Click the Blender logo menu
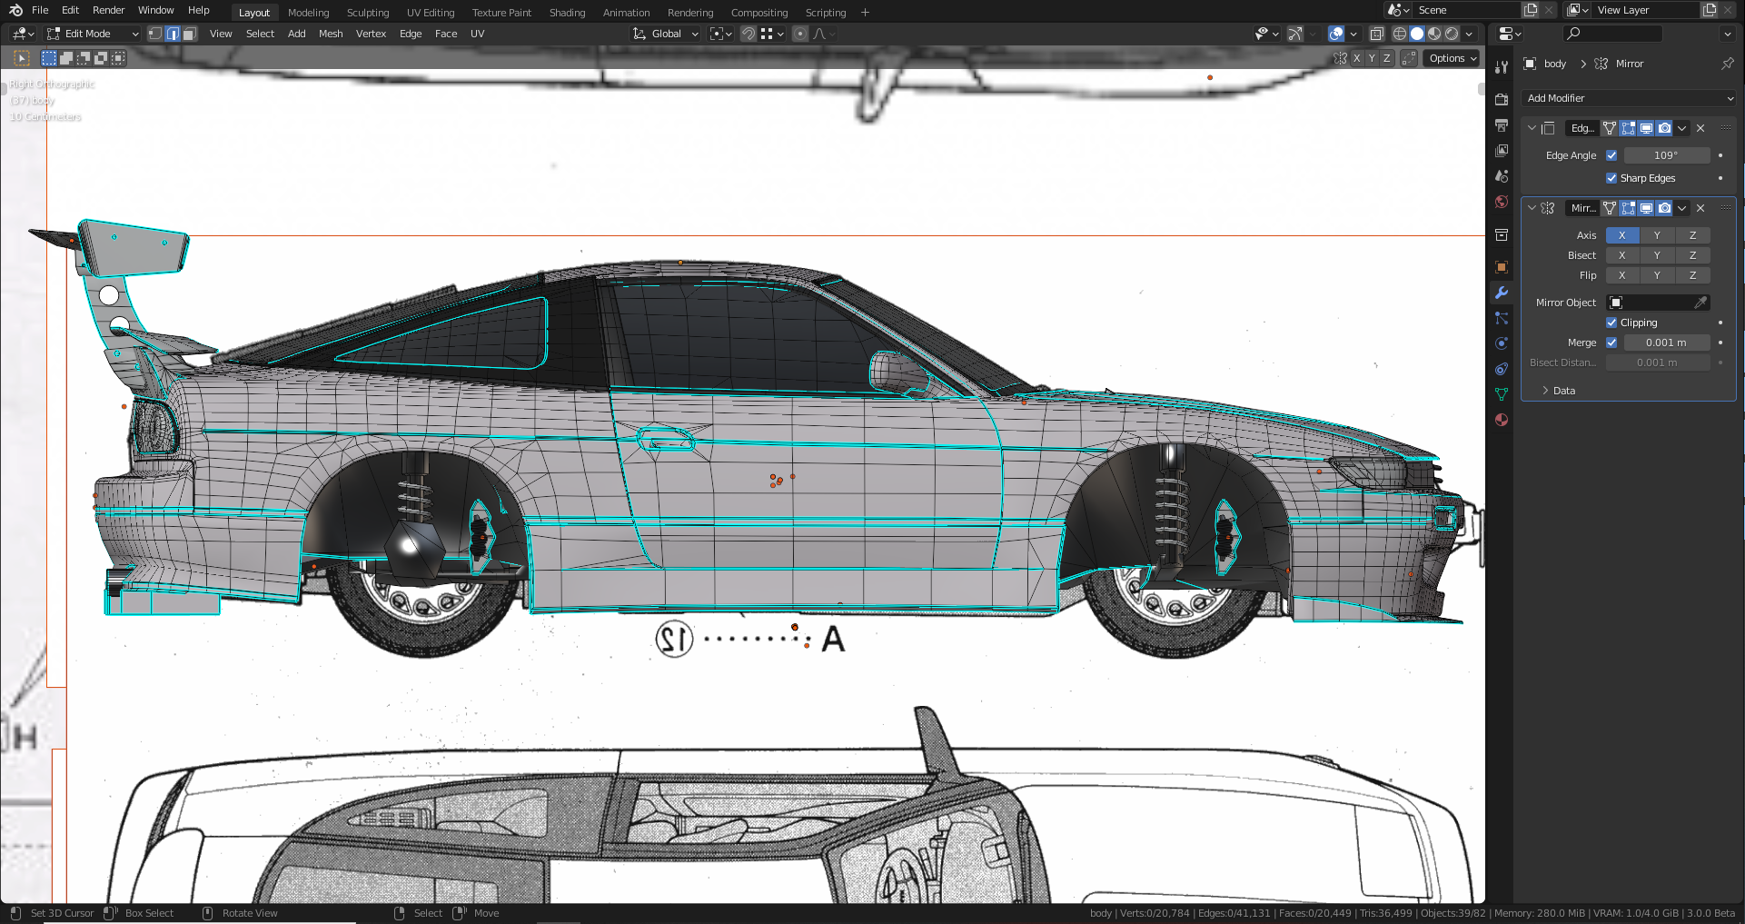Screen dimensions: 1745x924 pos(15,10)
